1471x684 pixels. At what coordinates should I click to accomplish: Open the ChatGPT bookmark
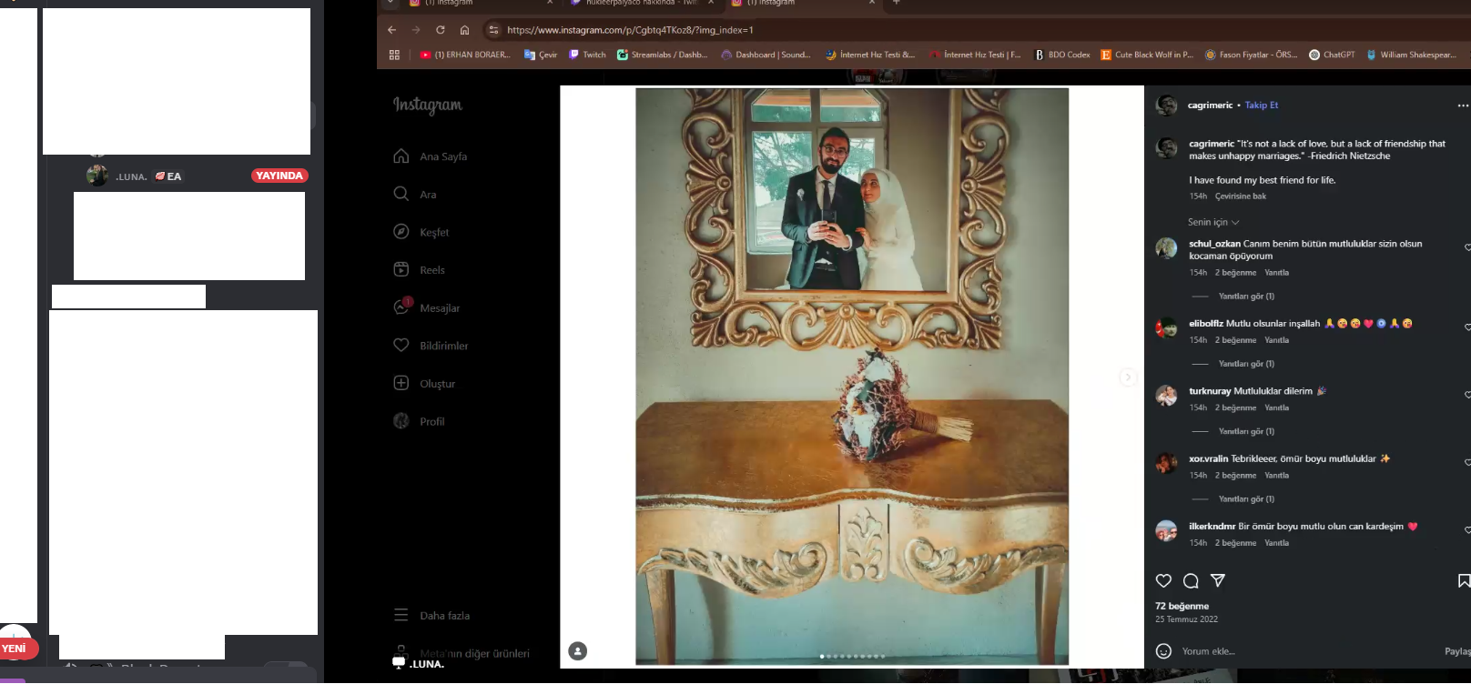[x=1332, y=55]
